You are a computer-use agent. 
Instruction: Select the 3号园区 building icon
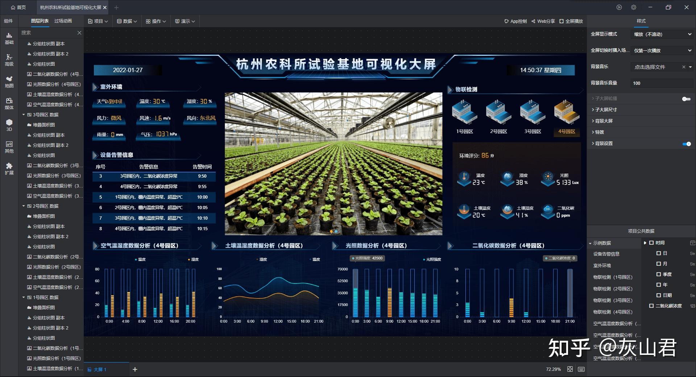[x=533, y=112]
